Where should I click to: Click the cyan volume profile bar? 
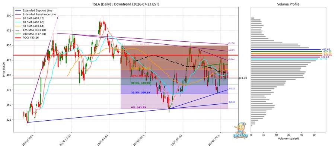coord(285,59)
